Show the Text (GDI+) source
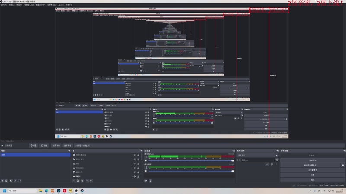This screenshot has width=346, height=194. click(135, 168)
